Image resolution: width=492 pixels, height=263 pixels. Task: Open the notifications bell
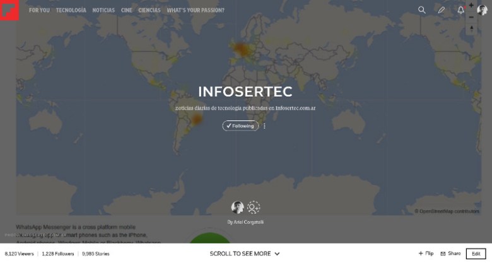(460, 10)
